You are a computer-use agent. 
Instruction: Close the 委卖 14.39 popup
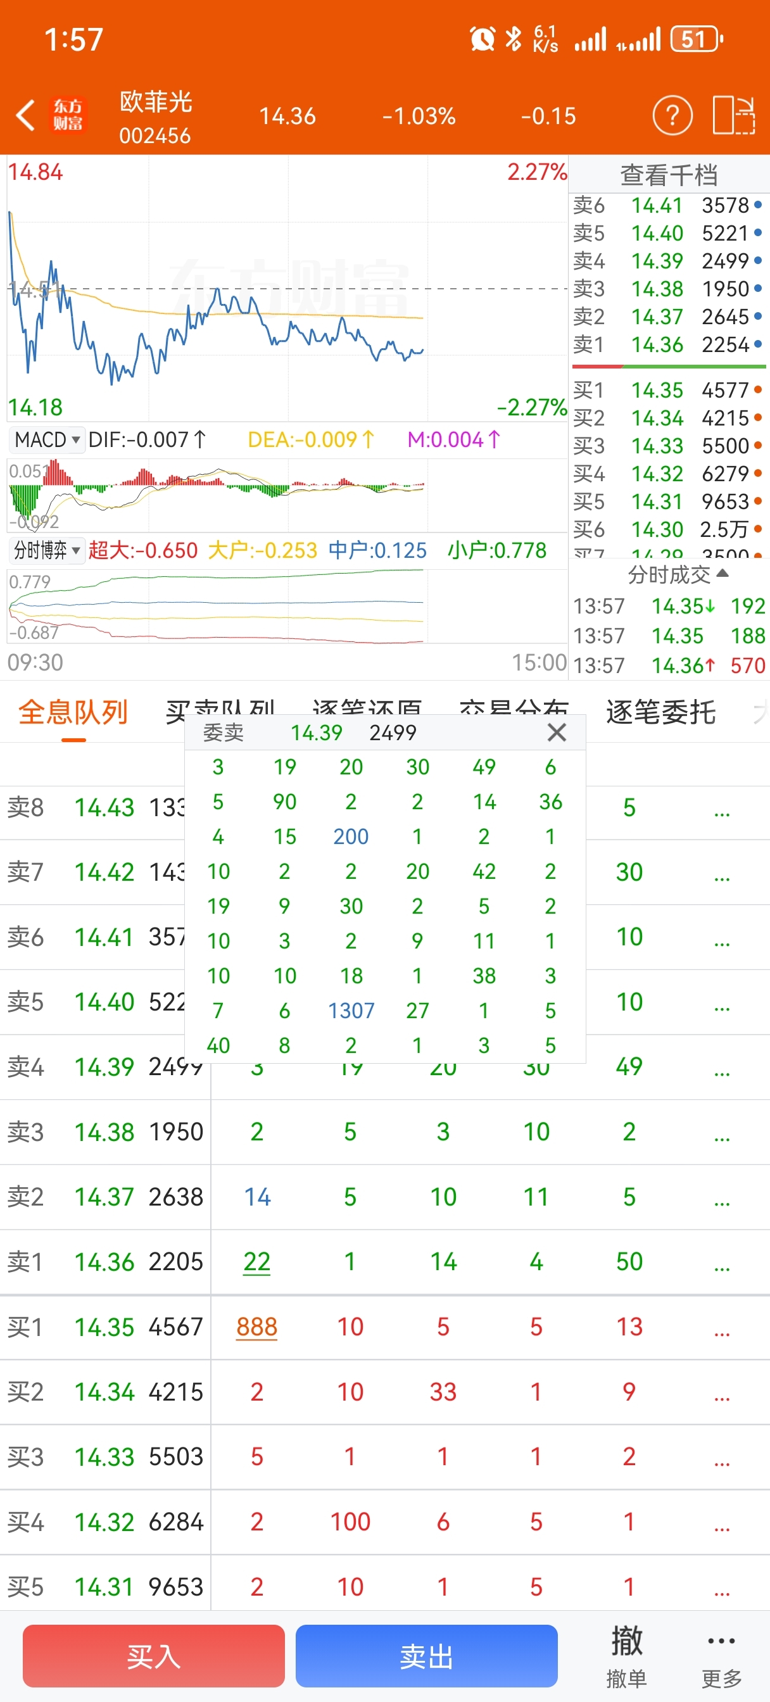[557, 732]
